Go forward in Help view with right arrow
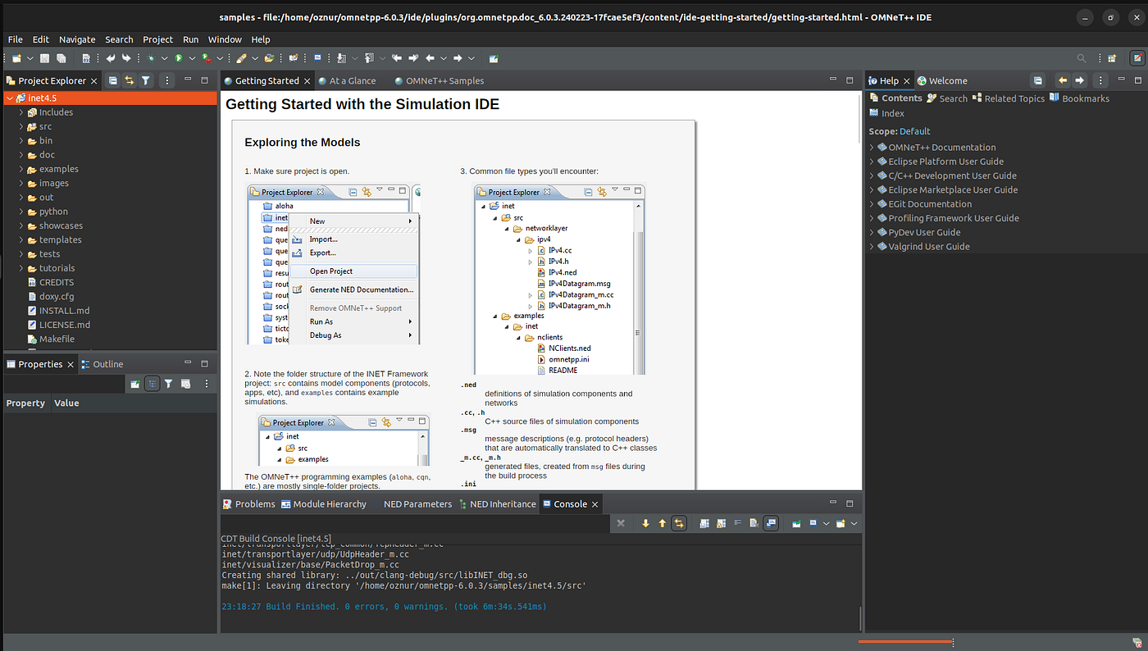 tap(1080, 80)
